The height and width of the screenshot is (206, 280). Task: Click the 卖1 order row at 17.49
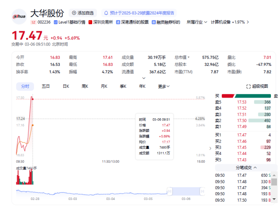[243, 126]
